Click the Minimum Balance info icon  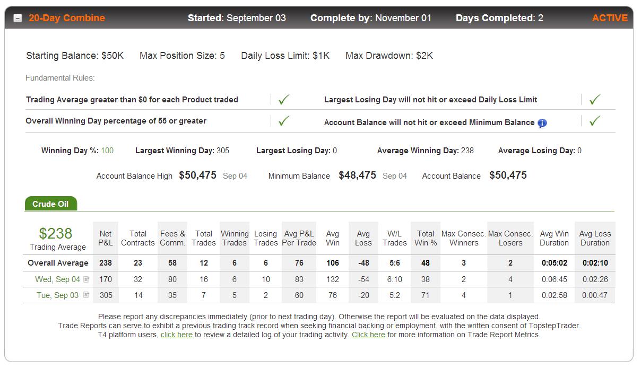(542, 123)
